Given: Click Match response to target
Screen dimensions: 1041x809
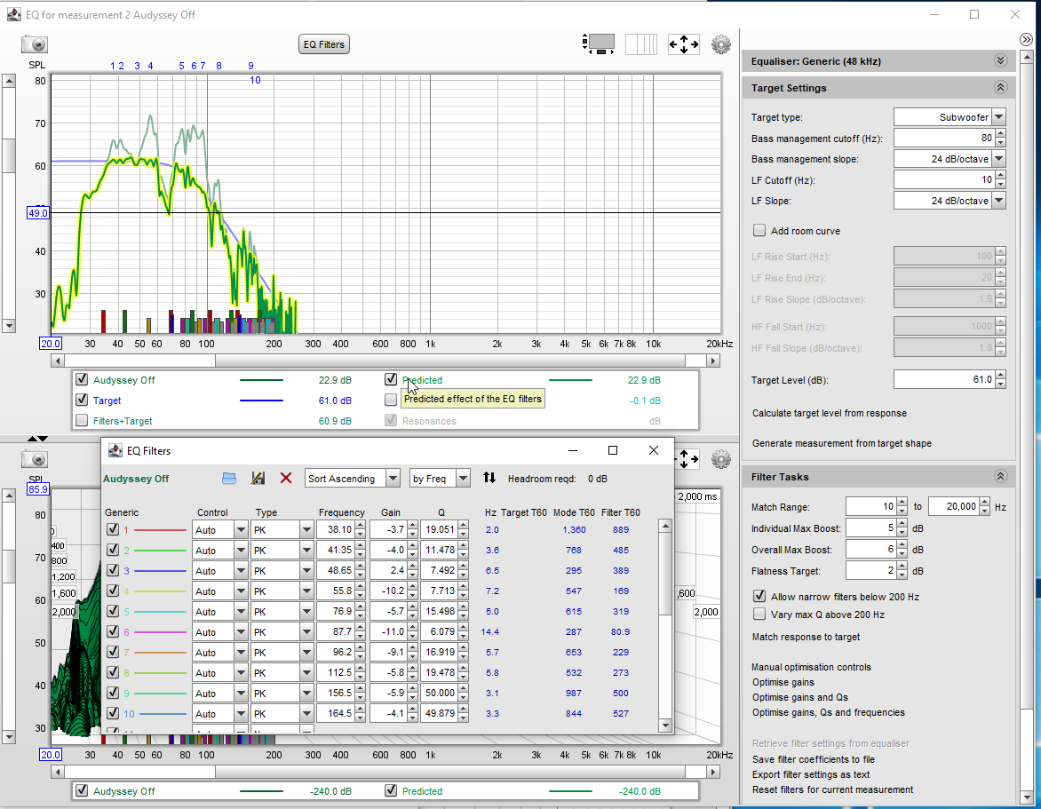Looking at the screenshot, I should (x=806, y=637).
